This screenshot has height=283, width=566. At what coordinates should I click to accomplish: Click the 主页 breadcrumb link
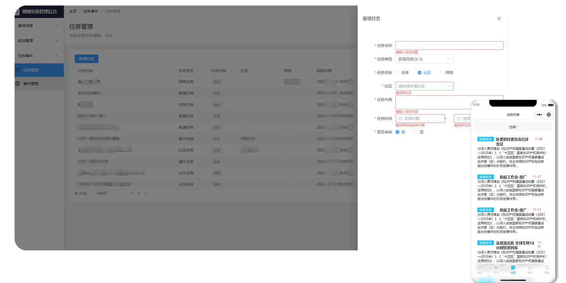point(73,11)
